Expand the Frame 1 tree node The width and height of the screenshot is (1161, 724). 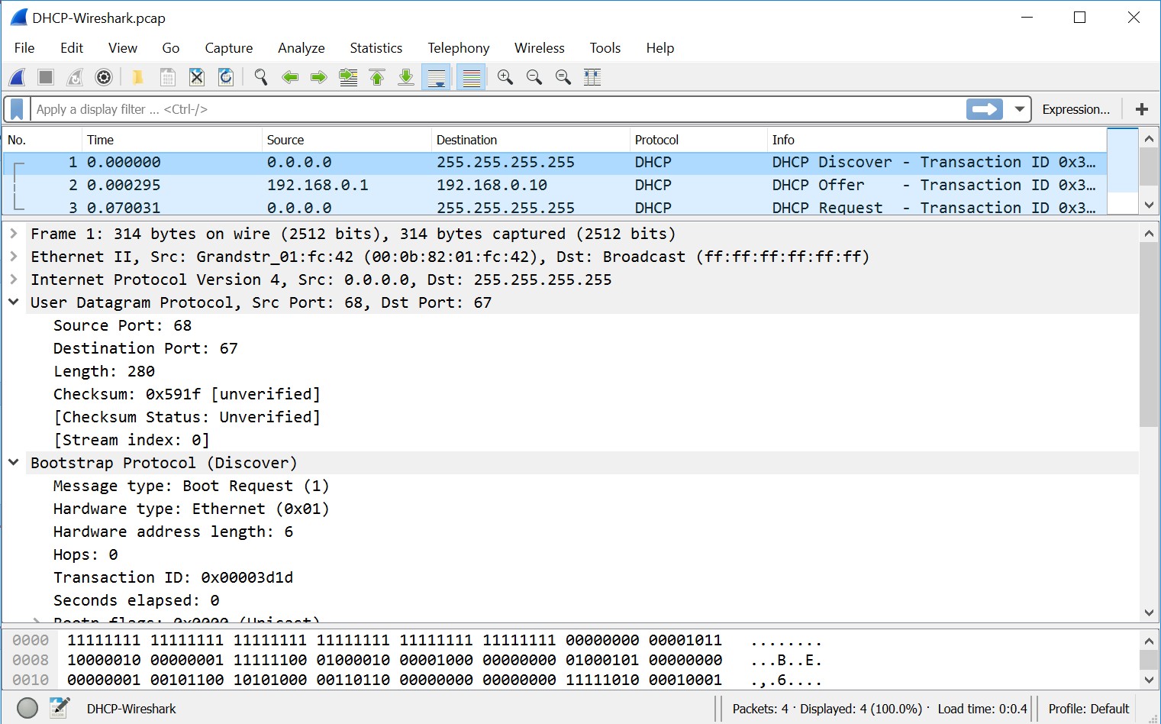click(x=14, y=234)
